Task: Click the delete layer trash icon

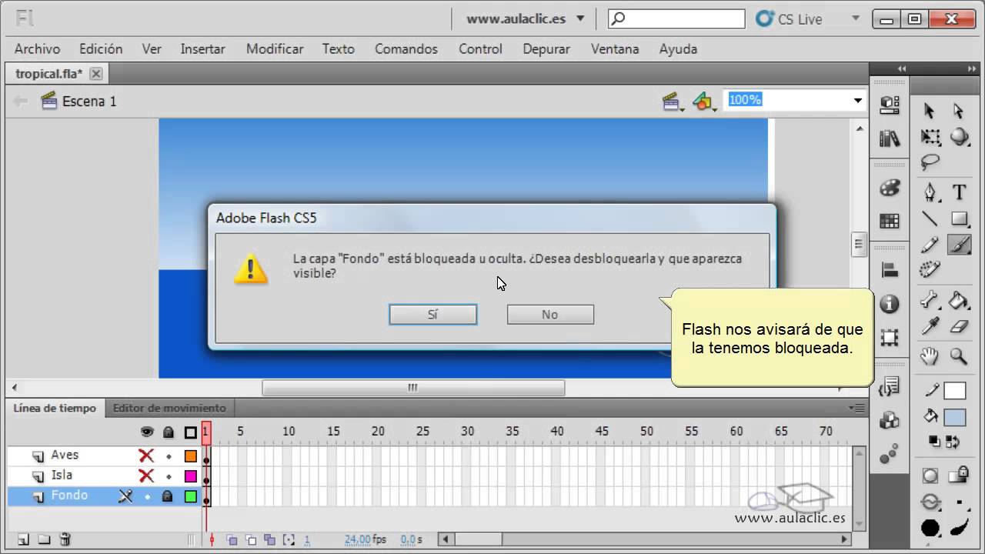Action: [65, 539]
